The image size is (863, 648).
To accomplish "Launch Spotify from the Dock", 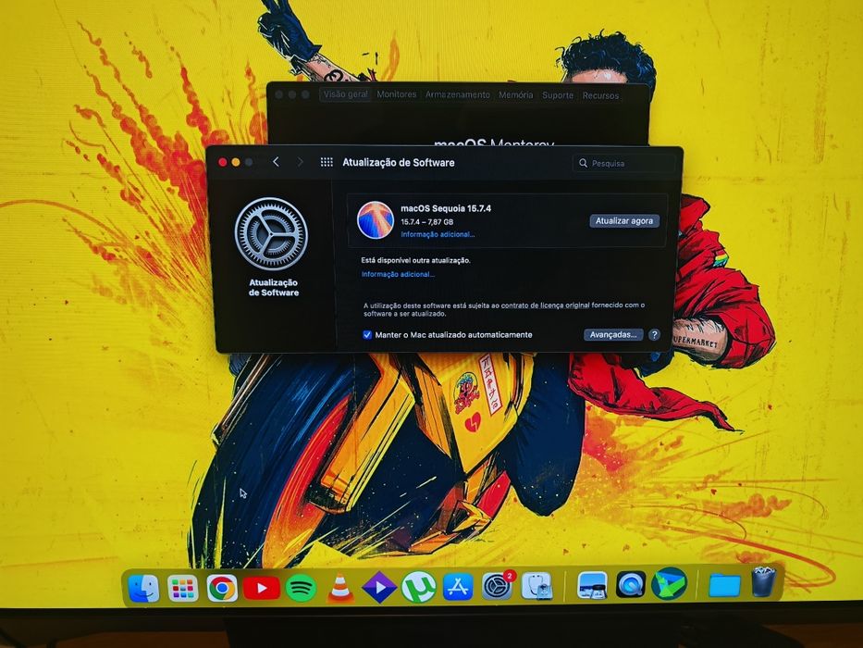I will 301,588.
